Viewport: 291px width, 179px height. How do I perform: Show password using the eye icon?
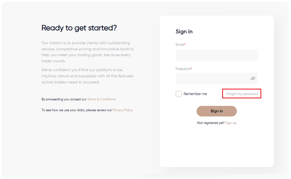point(253,78)
